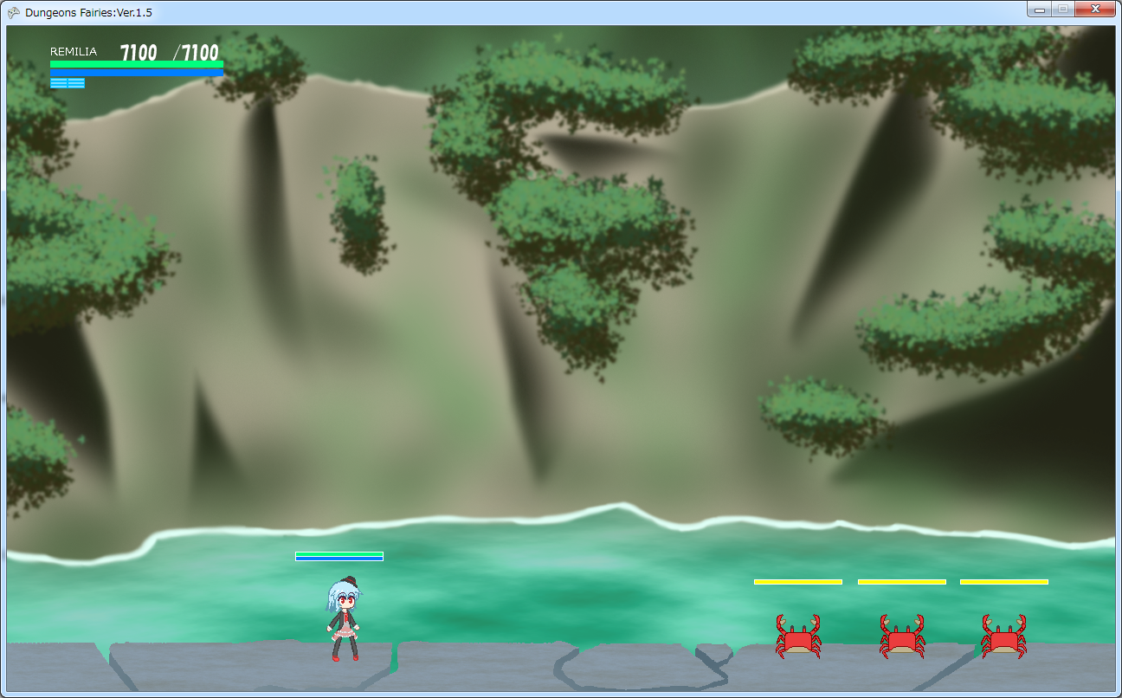This screenshot has height=698, width=1122.
Task: Click the second cyan gauge block in the HUD
Action: click(76, 83)
